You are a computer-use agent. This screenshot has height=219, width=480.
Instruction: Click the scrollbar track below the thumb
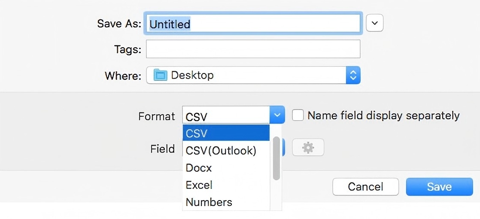[276, 195]
